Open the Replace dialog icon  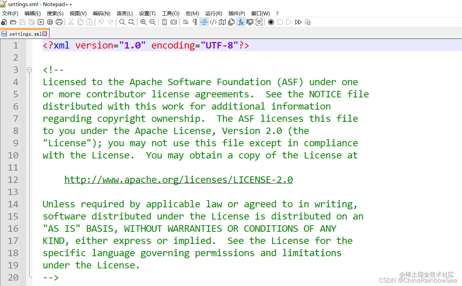pos(131,22)
